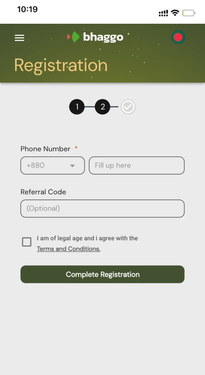Click the bhaggo logo
The width and height of the screenshot is (205, 375).
(x=95, y=37)
